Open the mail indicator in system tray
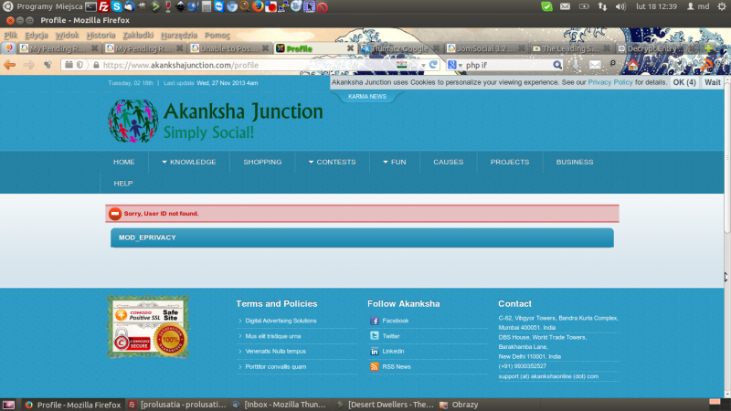 point(565,6)
